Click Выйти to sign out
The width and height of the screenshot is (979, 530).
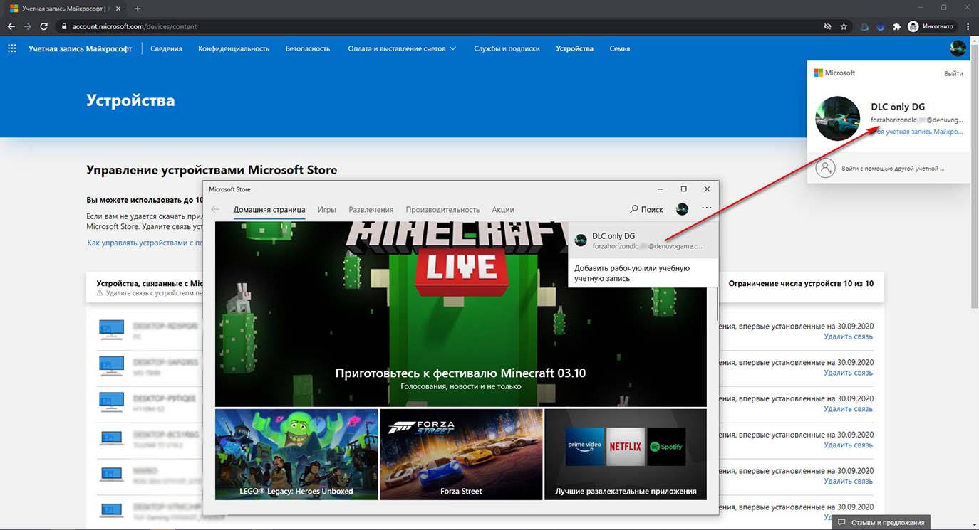pyautogui.click(x=953, y=73)
